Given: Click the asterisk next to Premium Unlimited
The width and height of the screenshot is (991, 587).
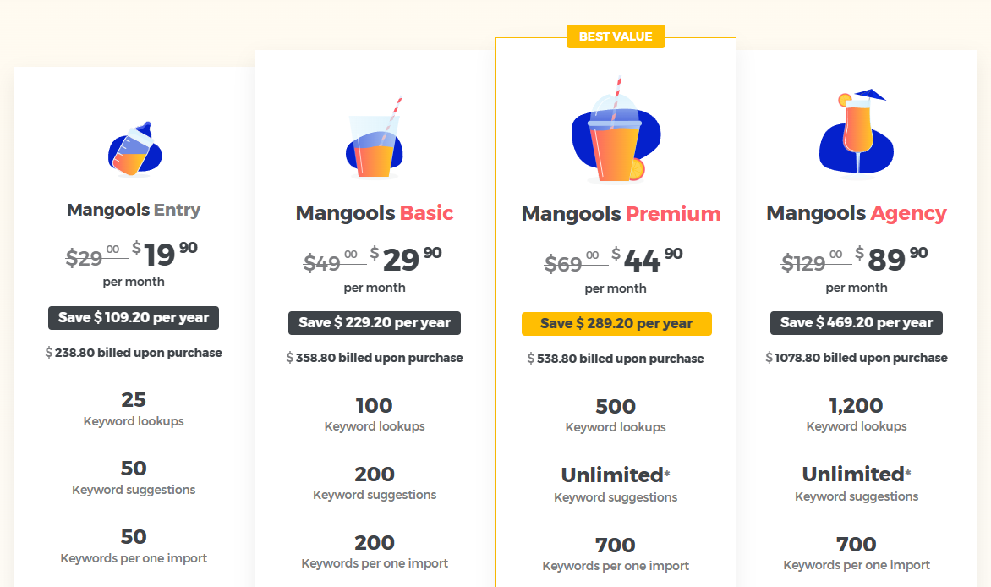Looking at the screenshot, I should coord(667,473).
